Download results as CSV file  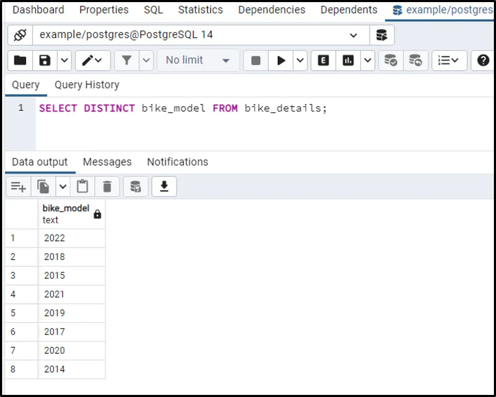[x=164, y=186]
